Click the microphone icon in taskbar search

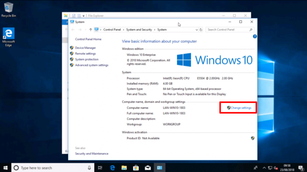tap(89, 168)
